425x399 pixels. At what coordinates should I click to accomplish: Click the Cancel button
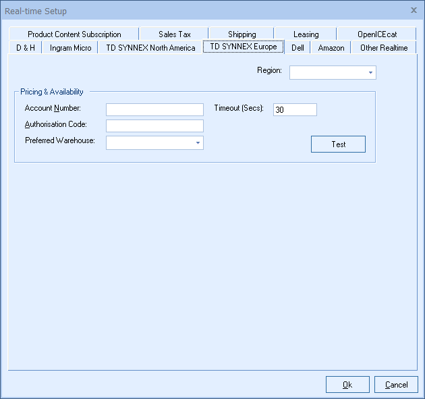[396, 385]
